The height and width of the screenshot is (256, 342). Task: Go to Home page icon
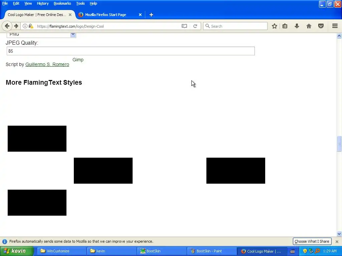(309, 26)
